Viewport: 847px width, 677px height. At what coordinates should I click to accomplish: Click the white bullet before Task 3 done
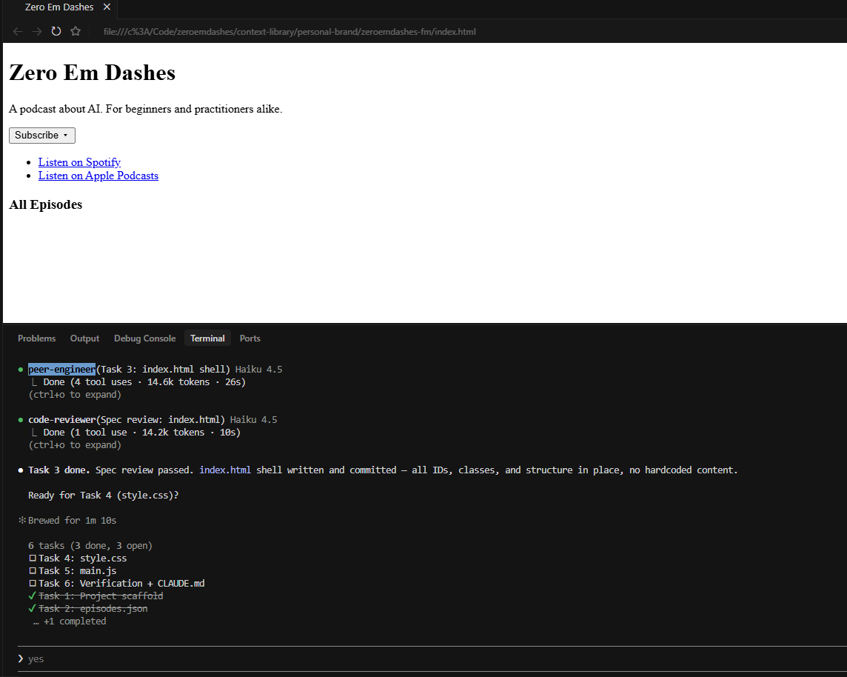tap(21, 470)
